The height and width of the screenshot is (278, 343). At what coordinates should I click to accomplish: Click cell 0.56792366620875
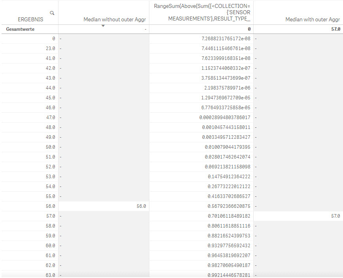[229, 206]
